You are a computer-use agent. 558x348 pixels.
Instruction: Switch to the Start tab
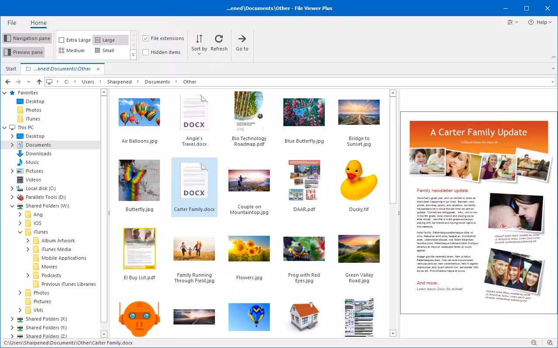click(x=10, y=68)
